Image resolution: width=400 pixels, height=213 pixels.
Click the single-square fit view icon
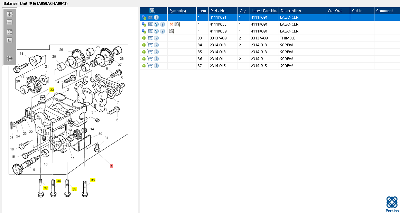pyautogui.click(x=10, y=40)
